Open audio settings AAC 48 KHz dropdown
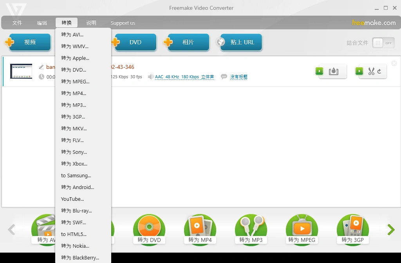 tap(184, 77)
